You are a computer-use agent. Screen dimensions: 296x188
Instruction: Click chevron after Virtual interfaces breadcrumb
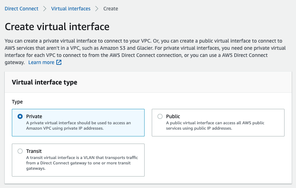[x=97, y=9]
